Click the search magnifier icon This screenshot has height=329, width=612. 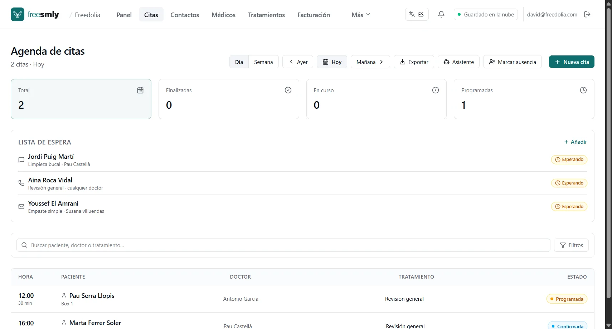pyautogui.click(x=24, y=245)
